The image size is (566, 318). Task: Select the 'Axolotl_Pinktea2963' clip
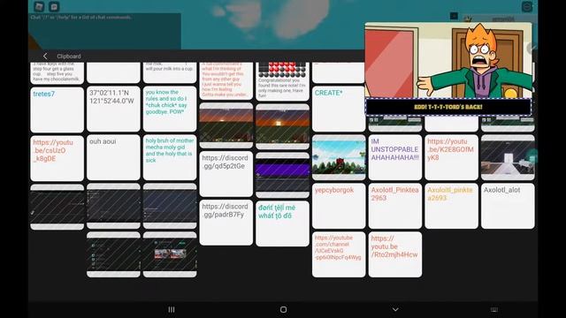[x=395, y=206]
